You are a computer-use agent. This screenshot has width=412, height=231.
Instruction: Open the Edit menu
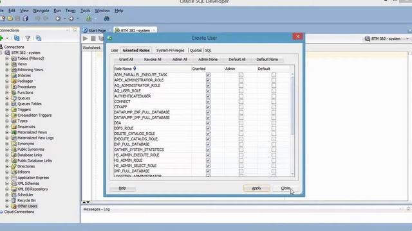tap(12, 11)
